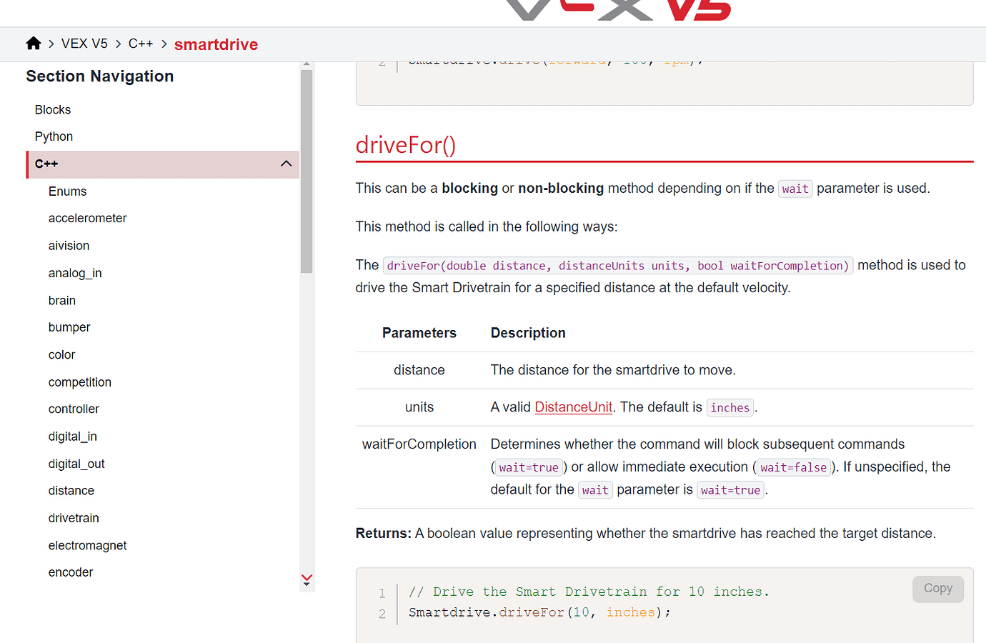986x643 pixels.
Task: Open the accelerometer documentation page
Action: pos(87,218)
